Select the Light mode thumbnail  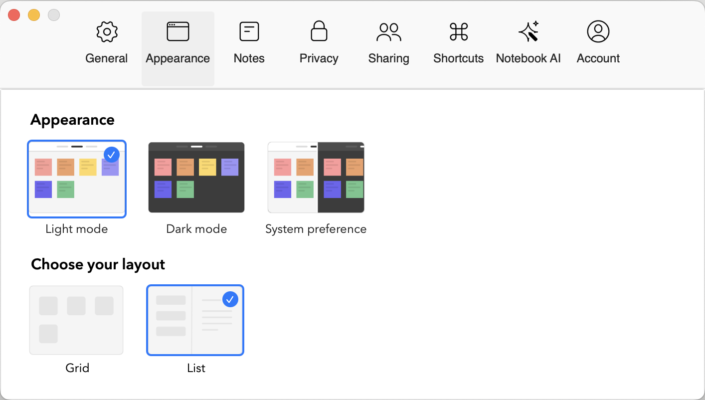(77, 179)
